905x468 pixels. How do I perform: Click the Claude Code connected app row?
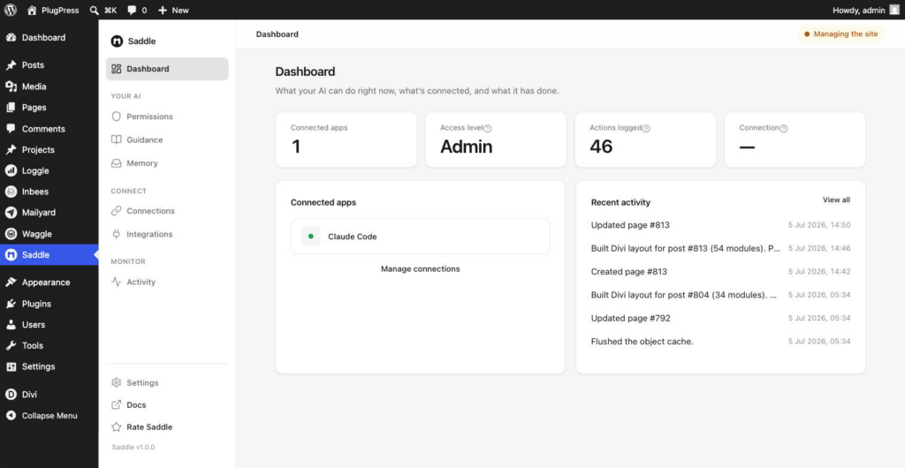point(420,237)
